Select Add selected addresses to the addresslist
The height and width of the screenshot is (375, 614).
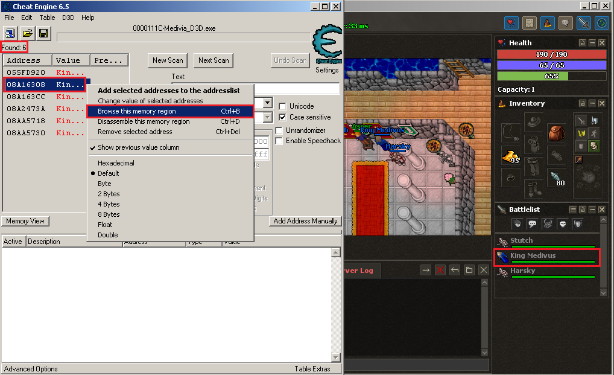point(170,91)
